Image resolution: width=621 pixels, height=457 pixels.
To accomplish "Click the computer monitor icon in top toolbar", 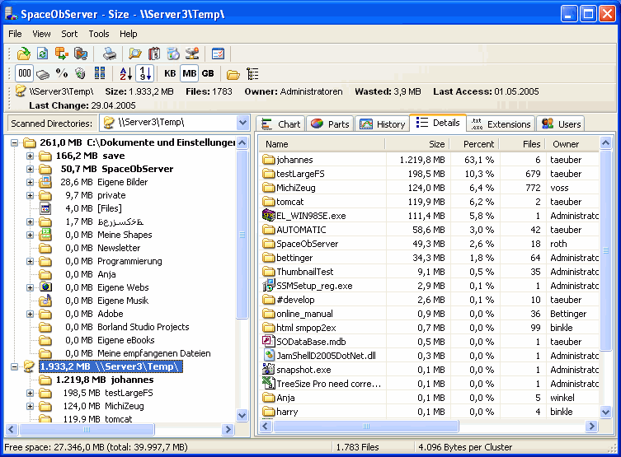I will (x=80, y=54).
